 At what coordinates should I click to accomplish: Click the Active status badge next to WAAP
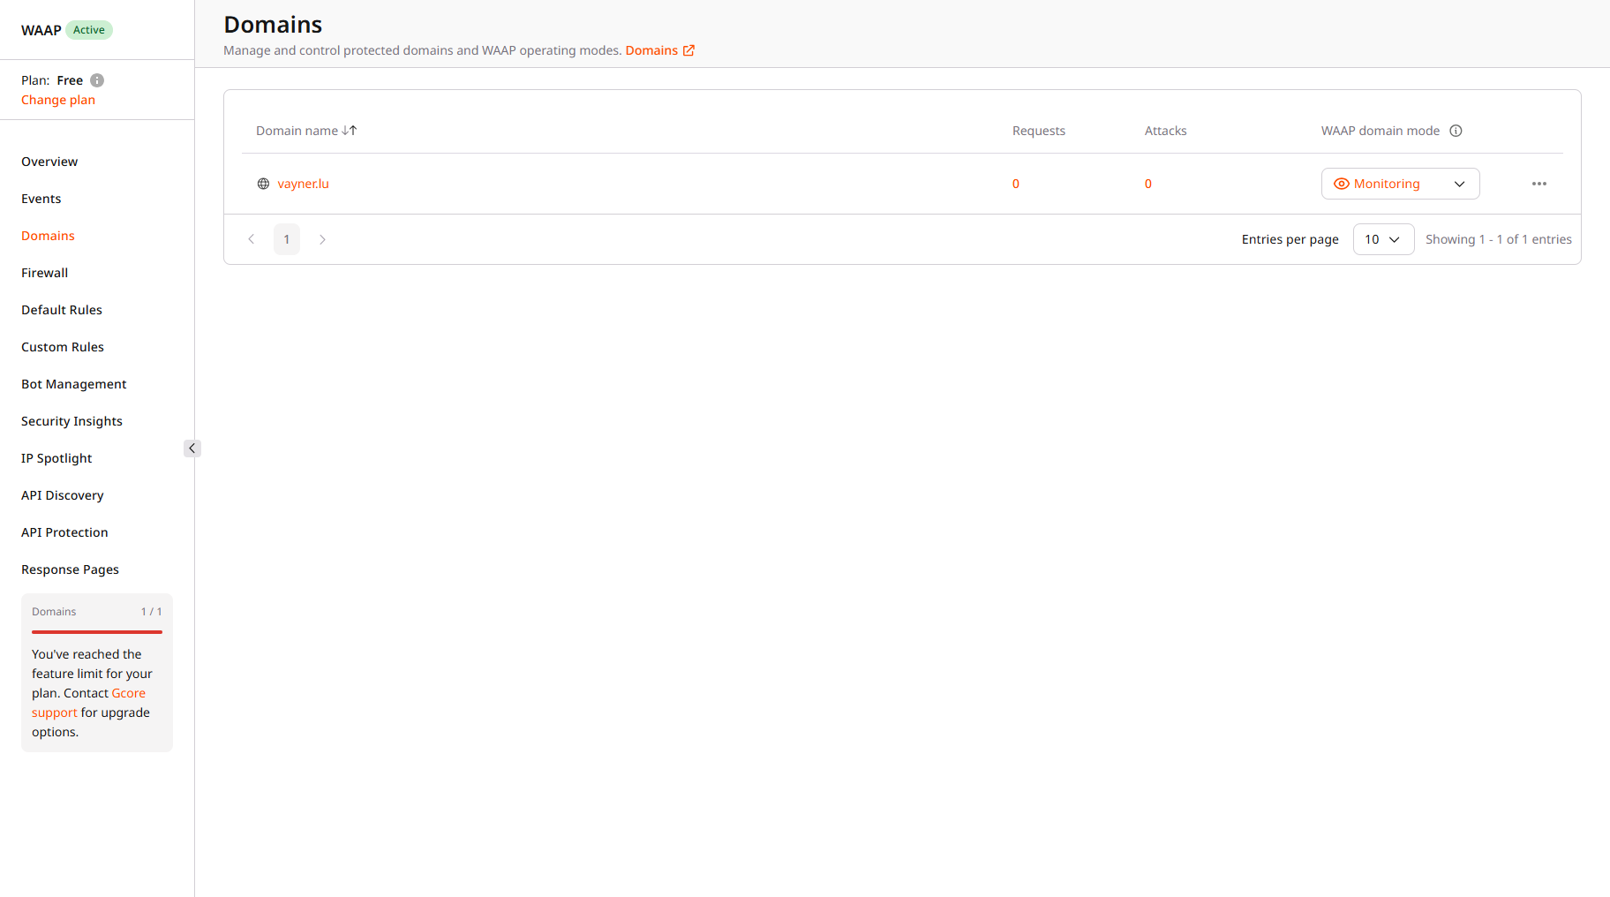[88, 29]
